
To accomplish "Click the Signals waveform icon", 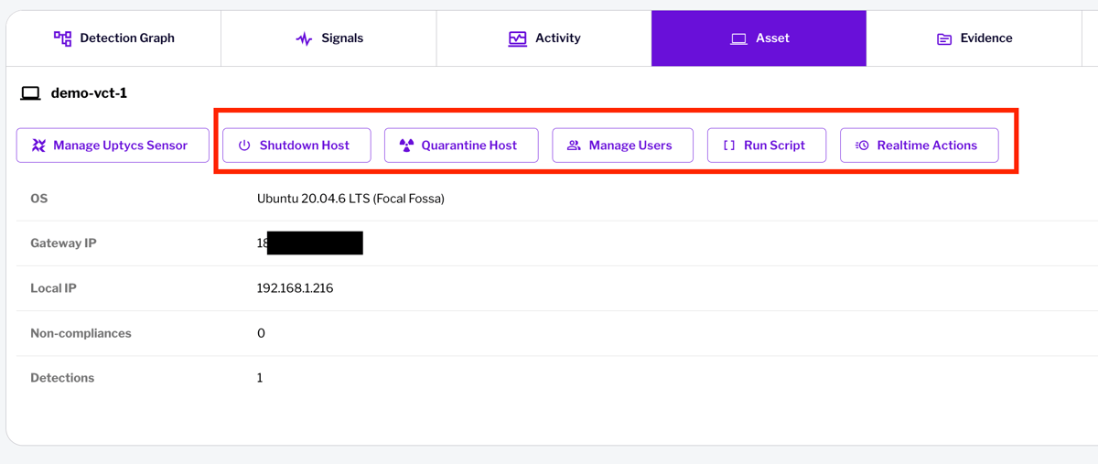I will (x=304, y=38).
